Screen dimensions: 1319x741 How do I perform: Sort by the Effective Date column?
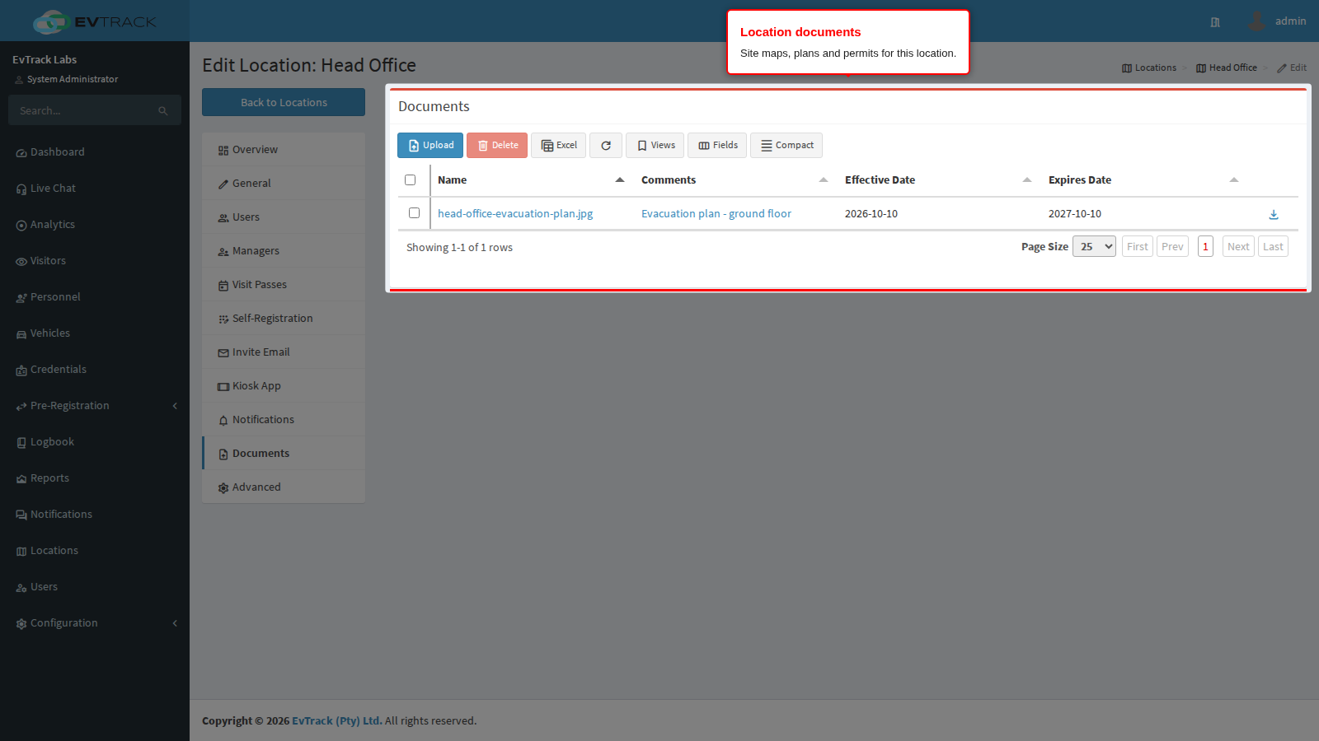938,180
